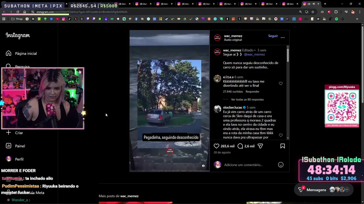Open new browser tab plus button
This screenshot has width=364, height=204.
click(325, 4)
